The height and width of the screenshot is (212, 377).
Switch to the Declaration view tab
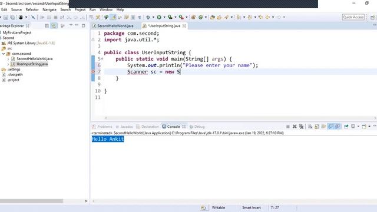147,127
